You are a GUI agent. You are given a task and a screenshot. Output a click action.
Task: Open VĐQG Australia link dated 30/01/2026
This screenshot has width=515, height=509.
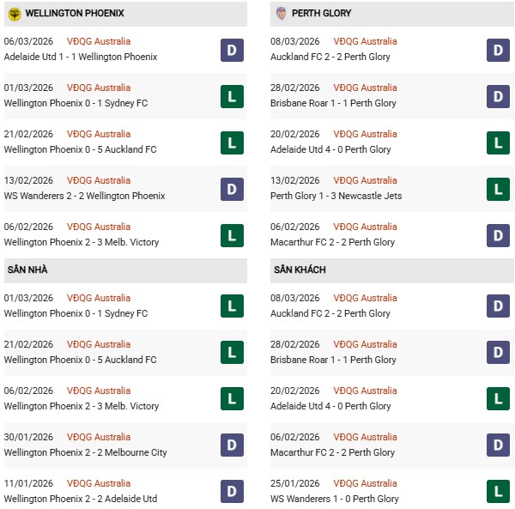click(x=99, y=437)
